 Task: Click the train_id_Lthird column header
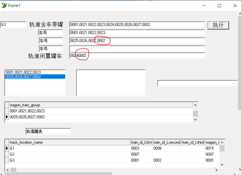(193, 142)
